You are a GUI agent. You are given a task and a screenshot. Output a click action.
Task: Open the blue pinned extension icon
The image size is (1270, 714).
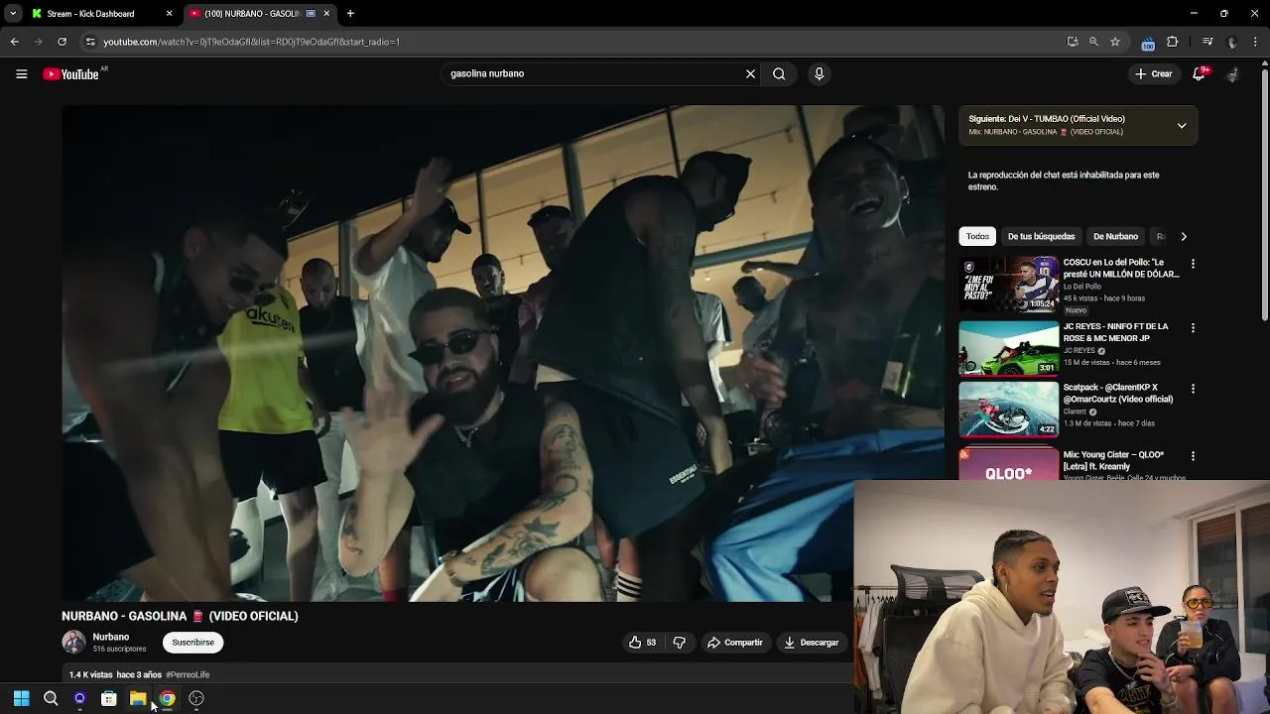pos(1148,43)
